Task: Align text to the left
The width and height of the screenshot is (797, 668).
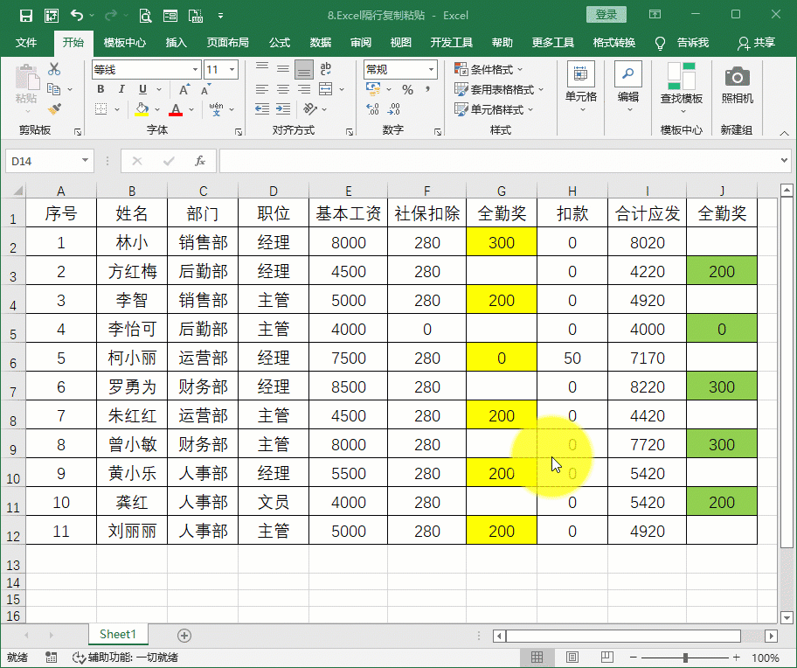Action: pos(262,89)
